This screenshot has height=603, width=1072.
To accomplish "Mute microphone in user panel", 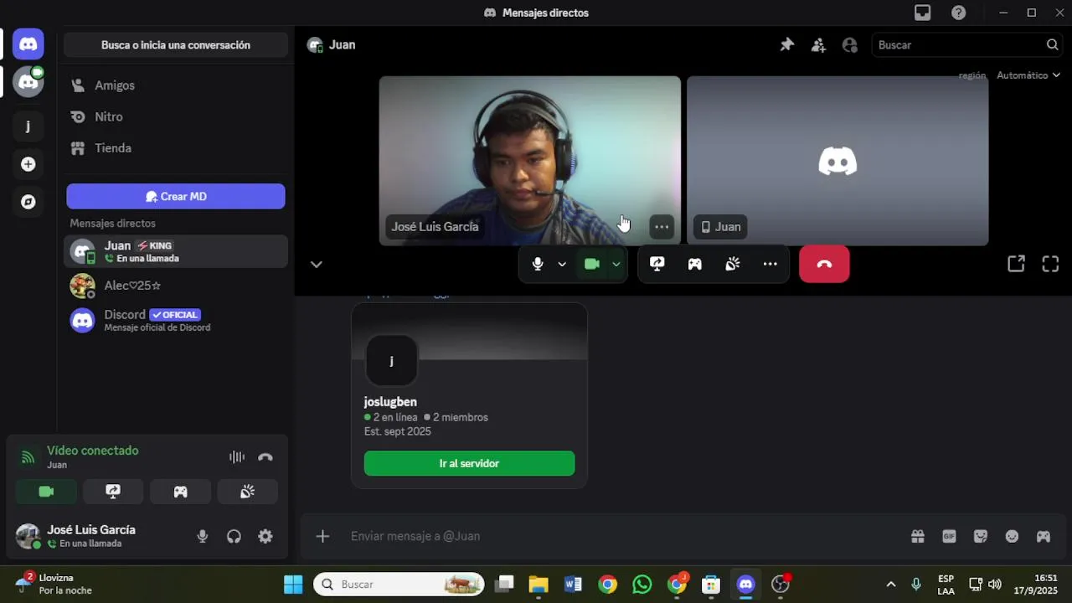I will pos(202,537).
